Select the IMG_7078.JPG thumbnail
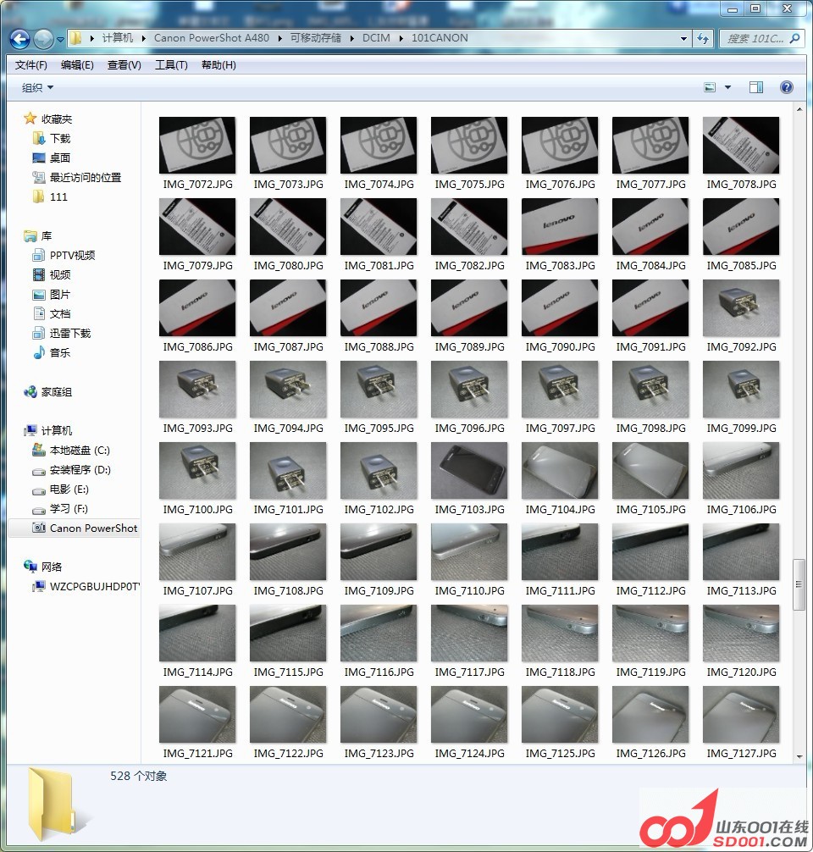The height and width of the screenshot is (852, 813). 741,145
